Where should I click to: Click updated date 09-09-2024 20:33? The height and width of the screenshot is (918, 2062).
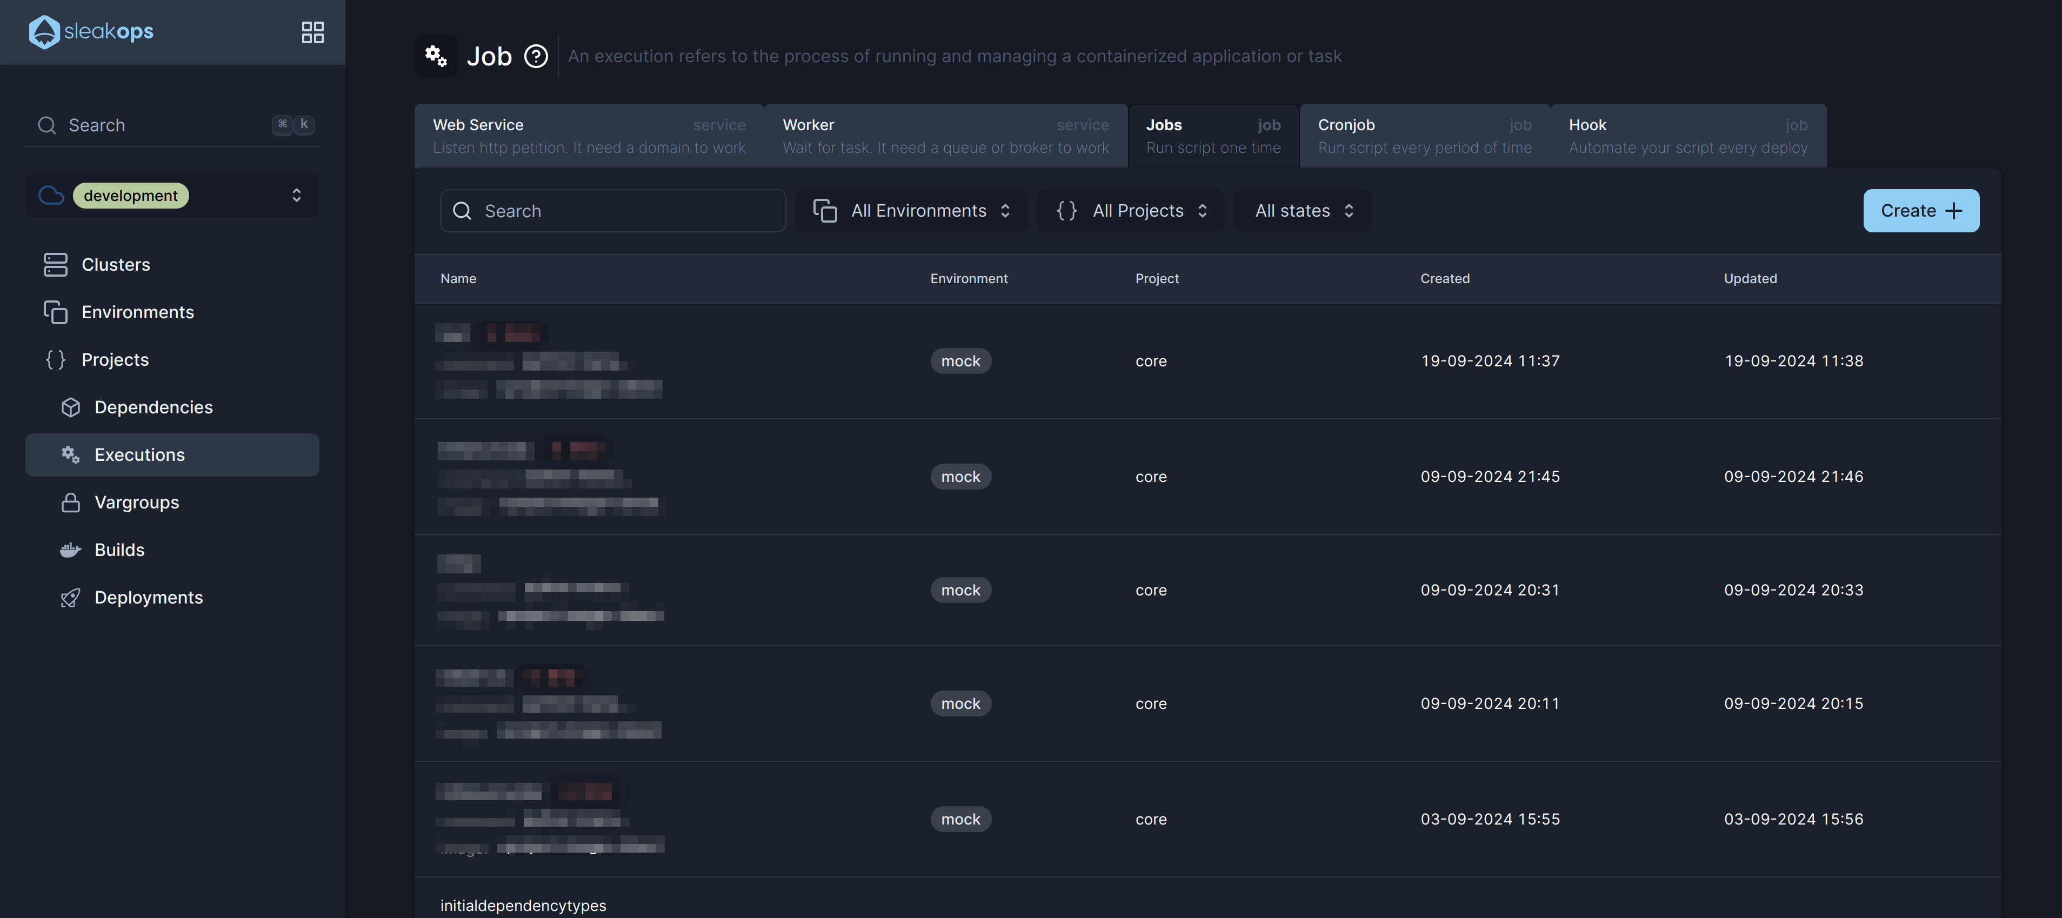1793,591
